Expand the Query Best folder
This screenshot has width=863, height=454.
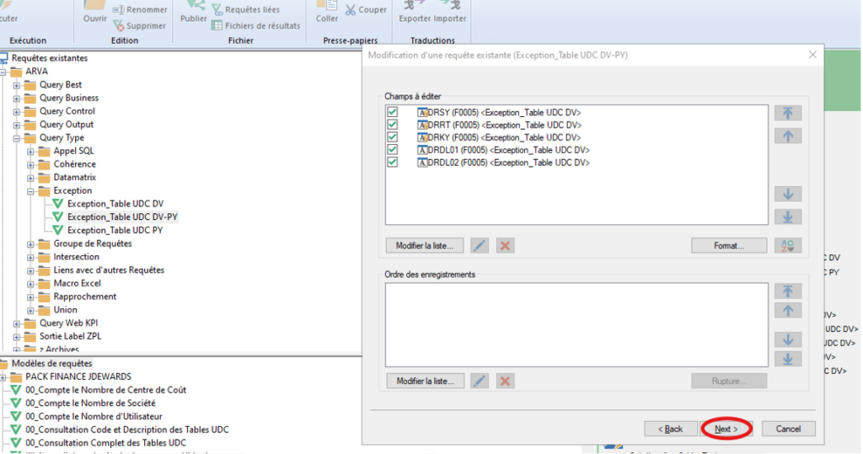tap(17, 85)
